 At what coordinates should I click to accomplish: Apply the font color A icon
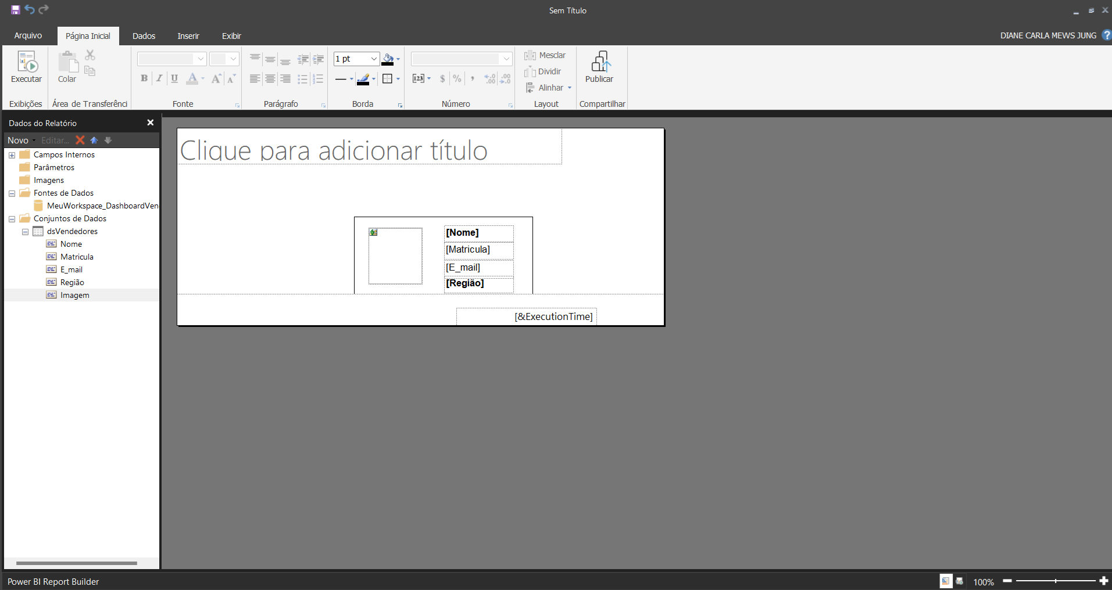(x=192, y=78)
